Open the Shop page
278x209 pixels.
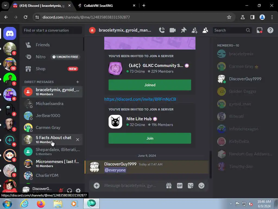[52, 69]
